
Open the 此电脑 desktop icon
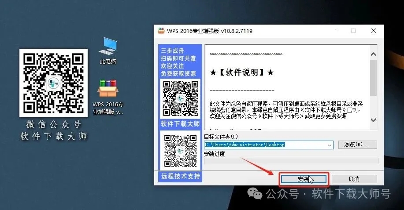click(108, 51)
